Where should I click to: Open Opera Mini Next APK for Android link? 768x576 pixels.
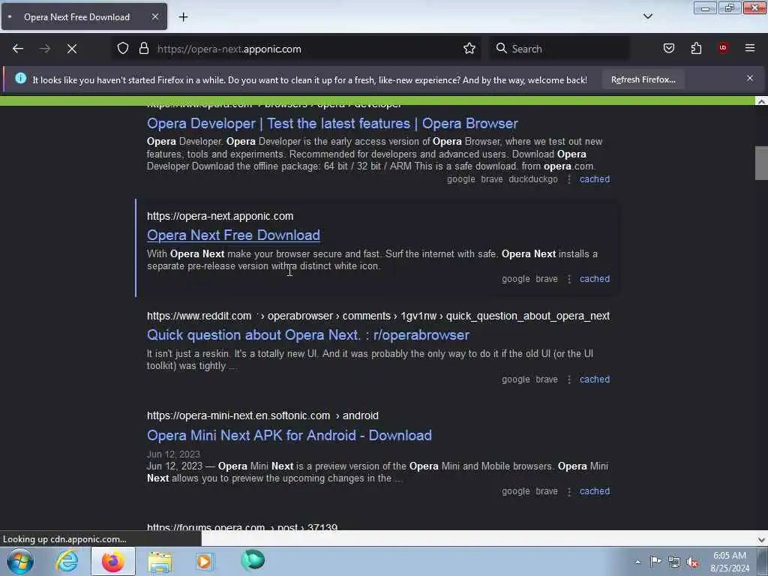coord(289,436)
